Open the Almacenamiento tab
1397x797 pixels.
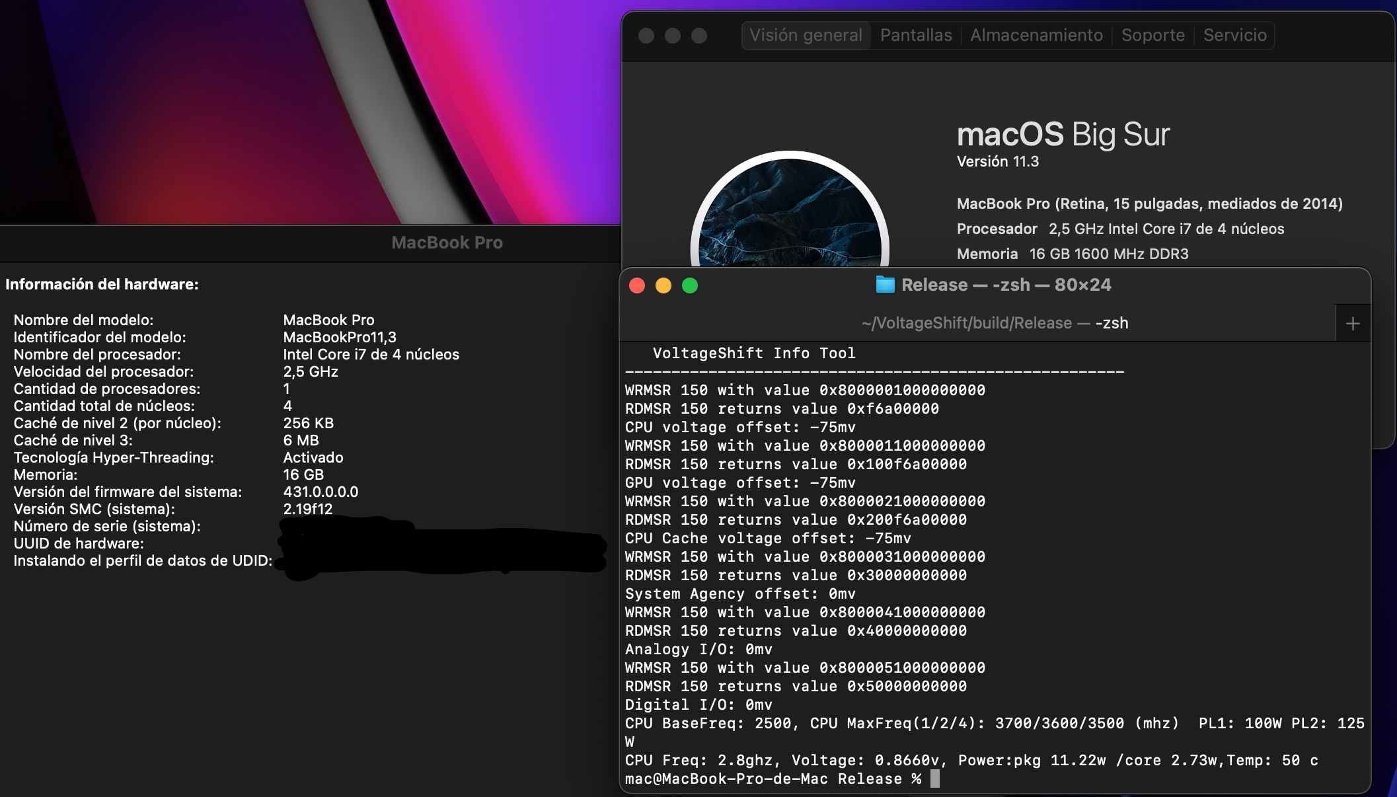pyautogui.click(x=1036, y=35)
